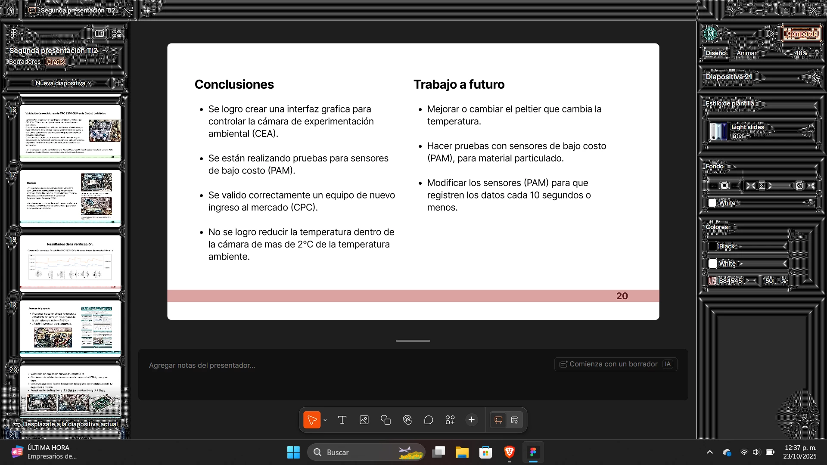This screenshot has width=827, height=465.
Task: Switch to the Diseño tab
Action: pos(715,53)
